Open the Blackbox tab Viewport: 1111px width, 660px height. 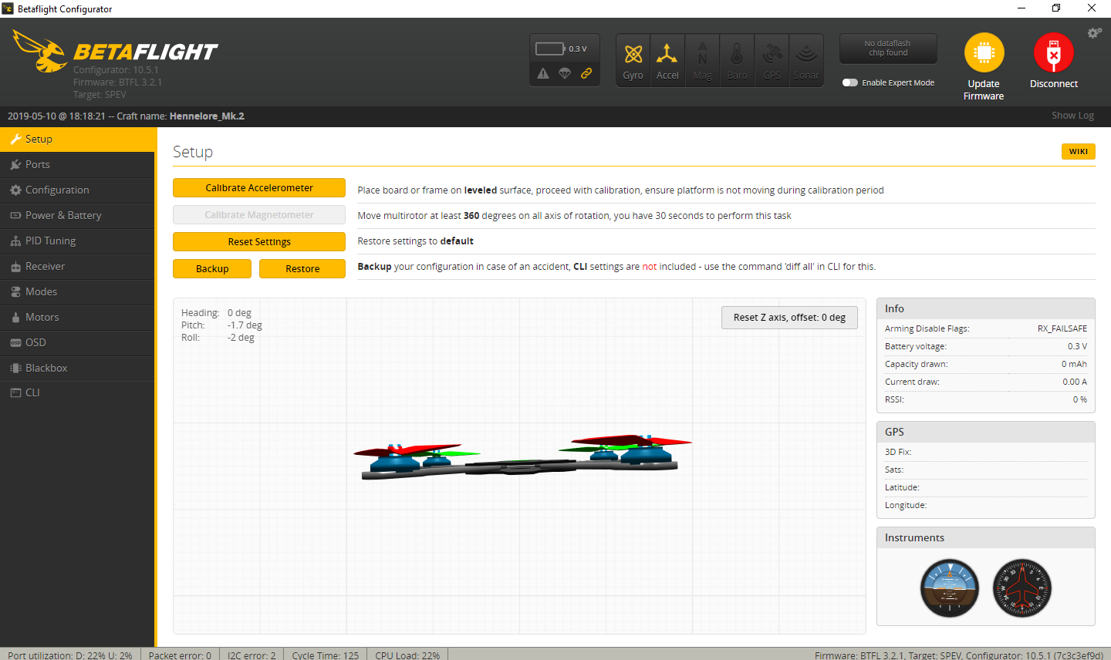pyautogui.click(x=77, y=368)
